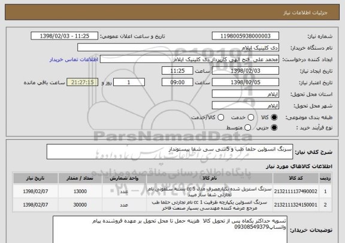Click the creation date field 1398/02/03
Viewport: 345px width, 243px height.
click(x=246, y=70)
